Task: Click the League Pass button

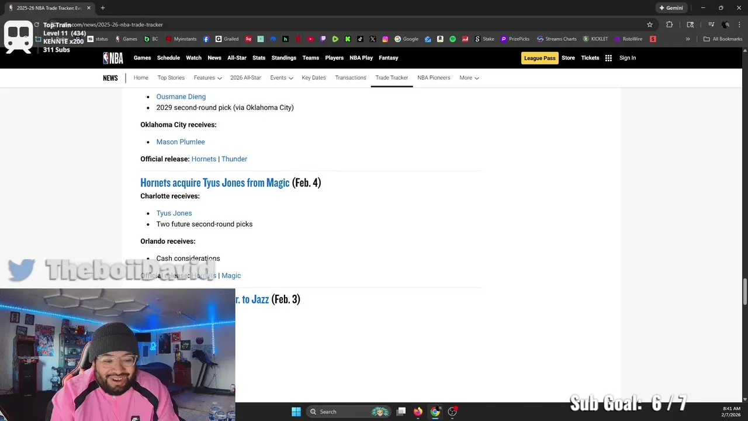Action: (540, 58)
